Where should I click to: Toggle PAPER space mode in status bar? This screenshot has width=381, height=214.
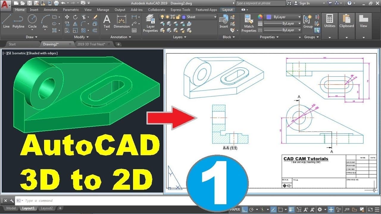coord(235,210)
